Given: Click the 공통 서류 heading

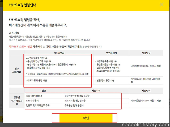Looking at the screenshot, I should click(14, 33).
